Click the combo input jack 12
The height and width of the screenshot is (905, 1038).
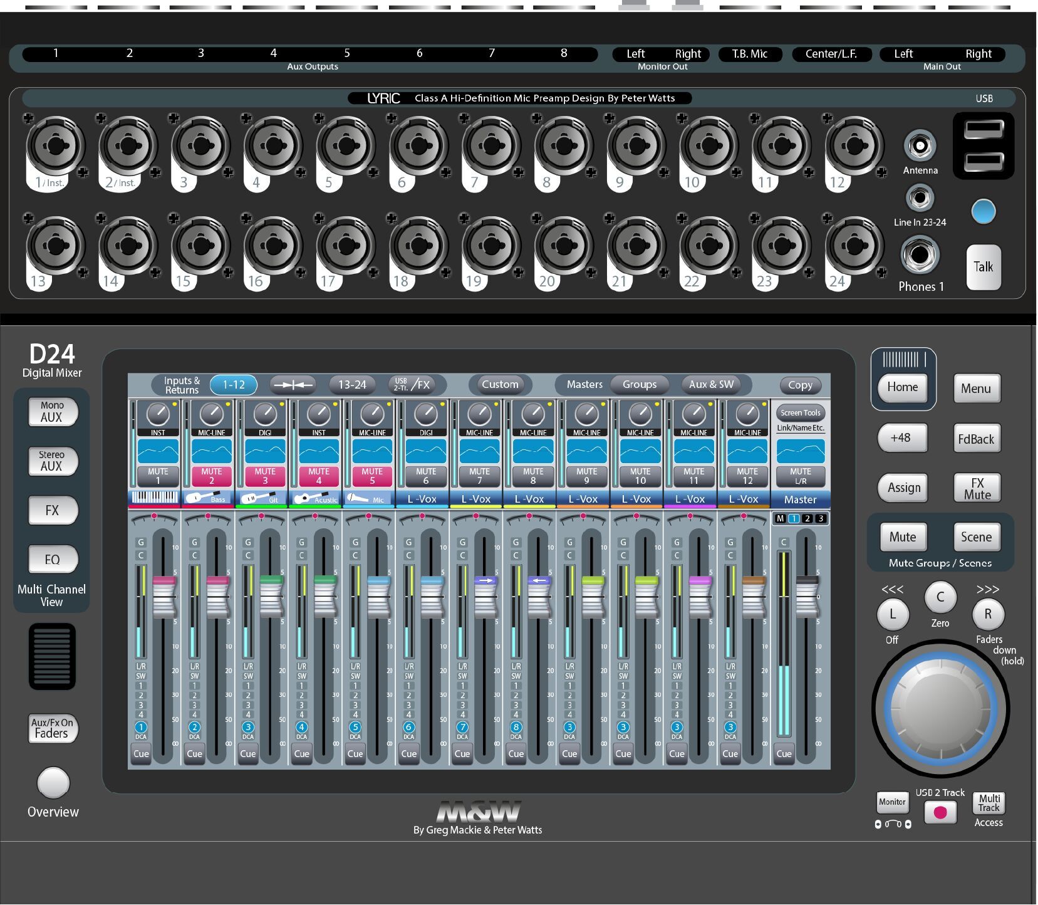pos(854,147)
